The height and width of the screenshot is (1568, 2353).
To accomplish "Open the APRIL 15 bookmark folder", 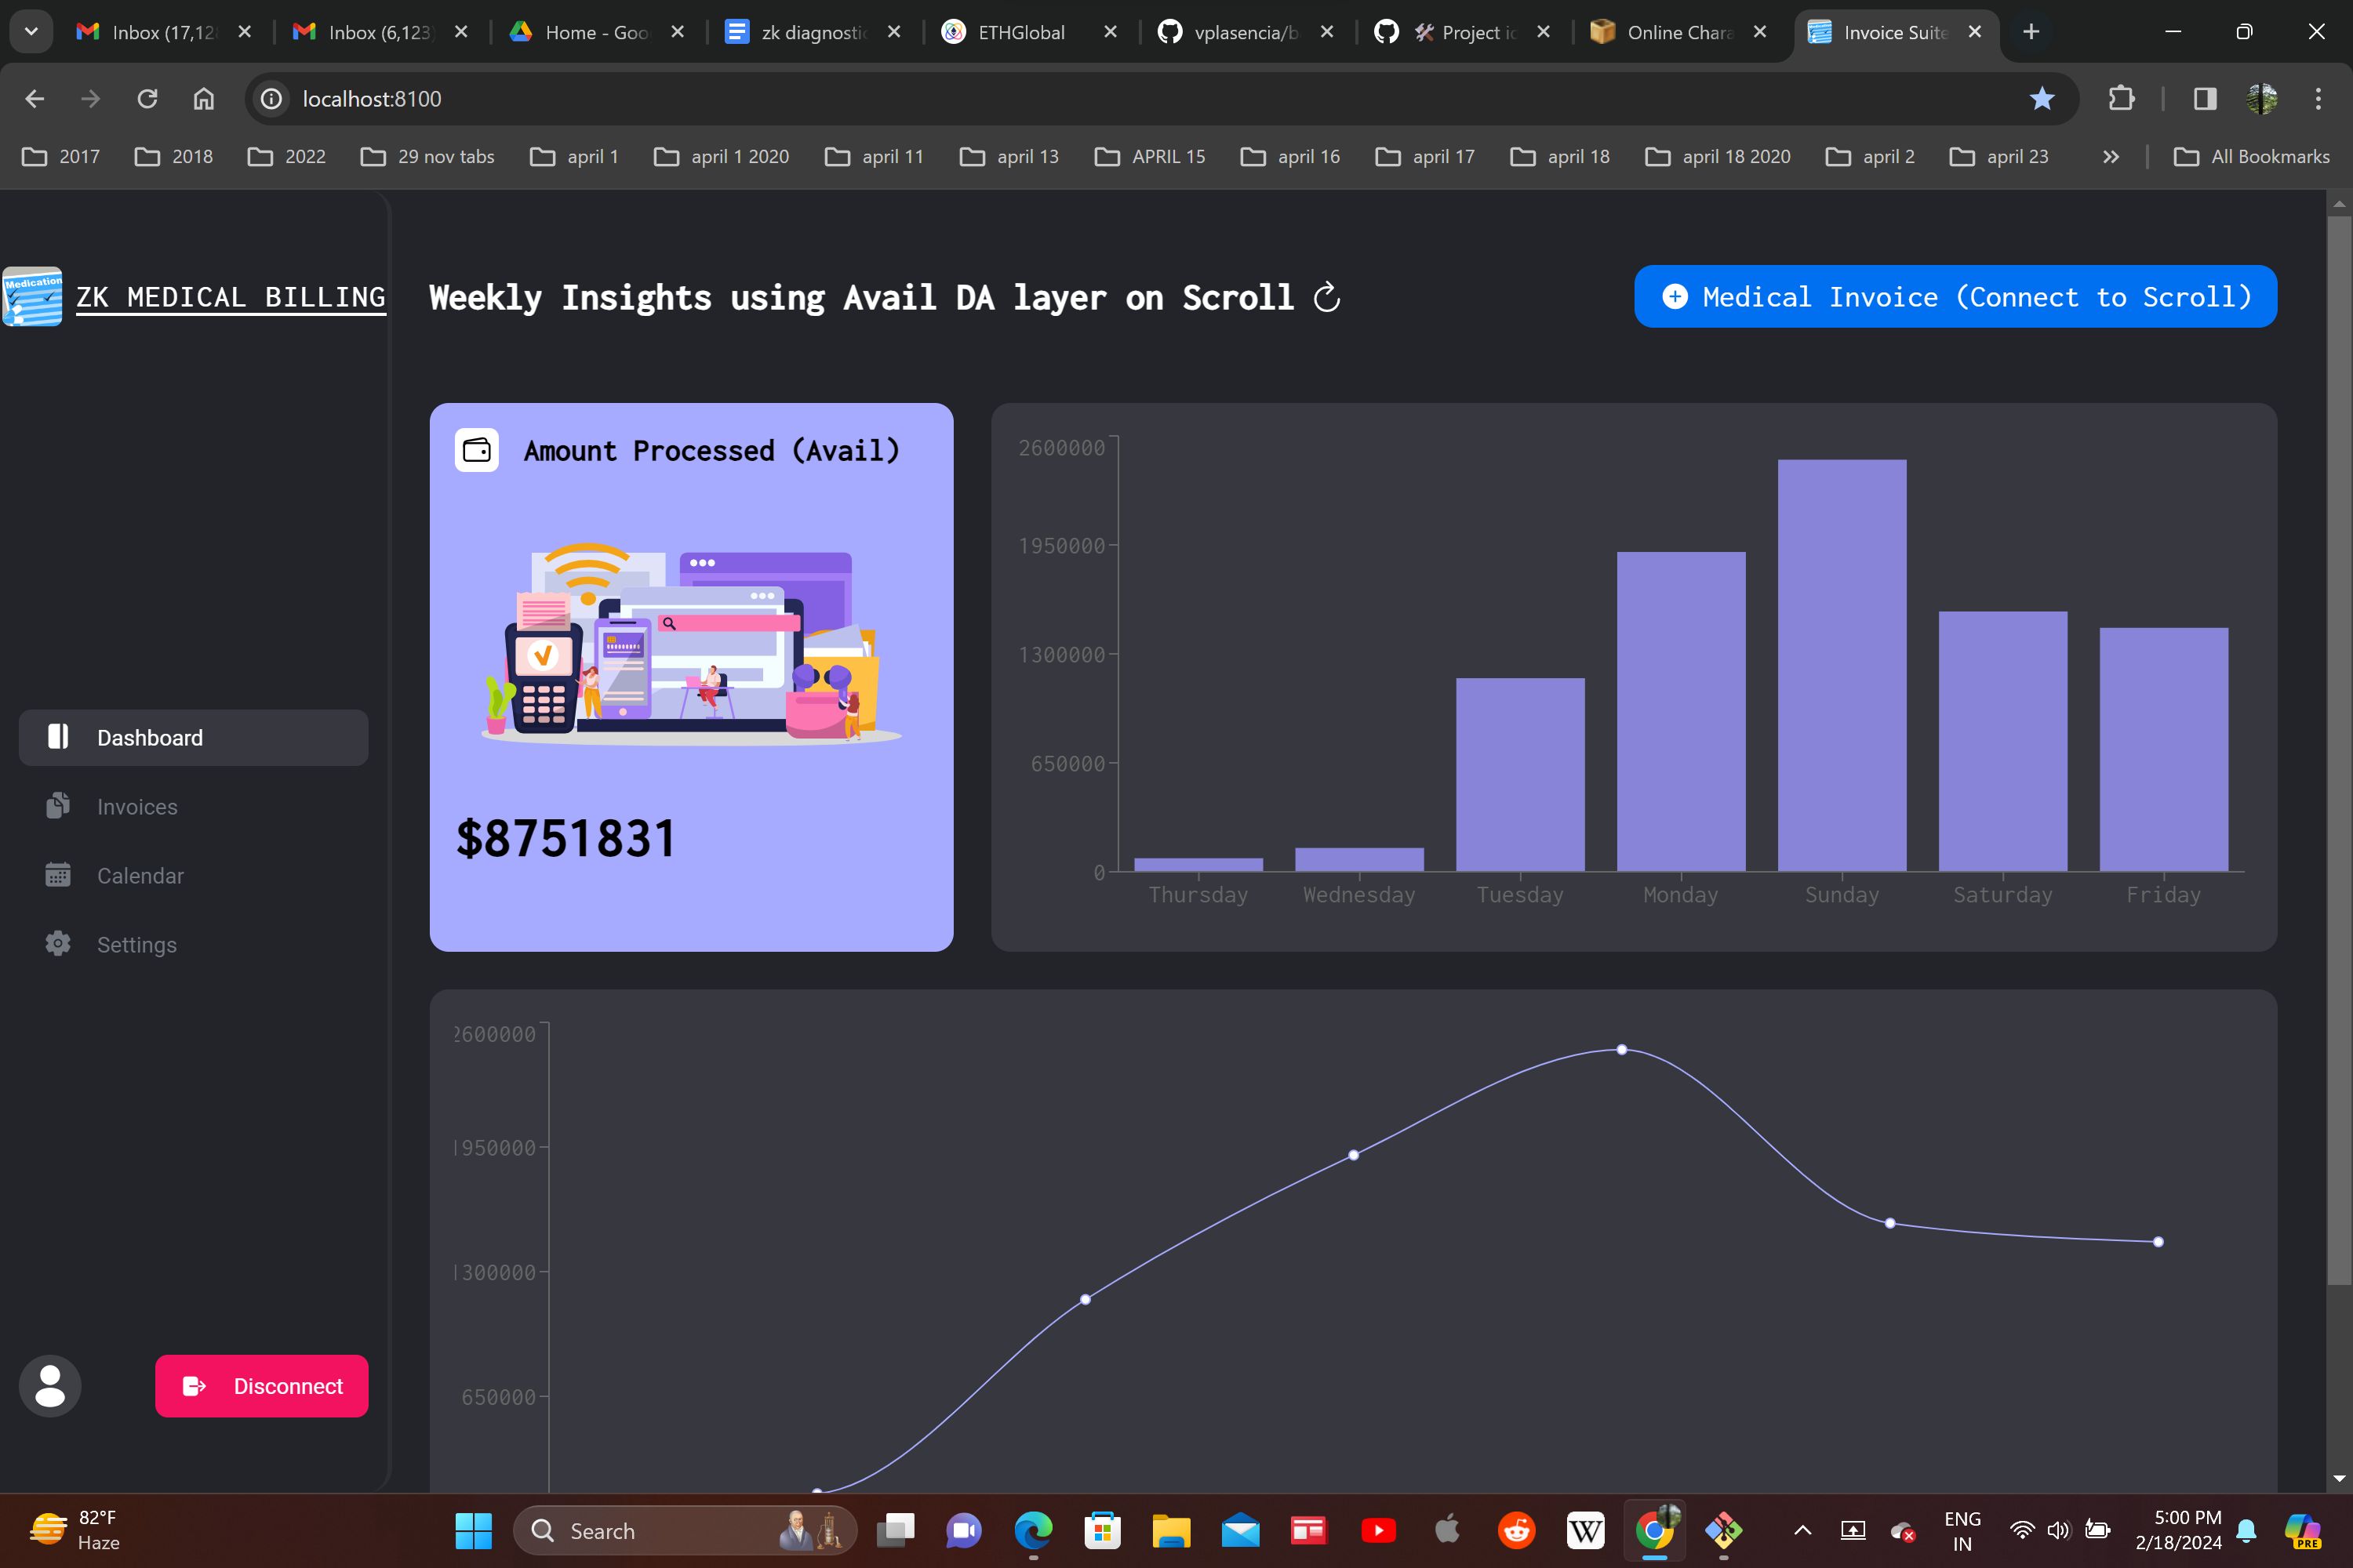I will pyautogui.click(x=1151, y=157).
